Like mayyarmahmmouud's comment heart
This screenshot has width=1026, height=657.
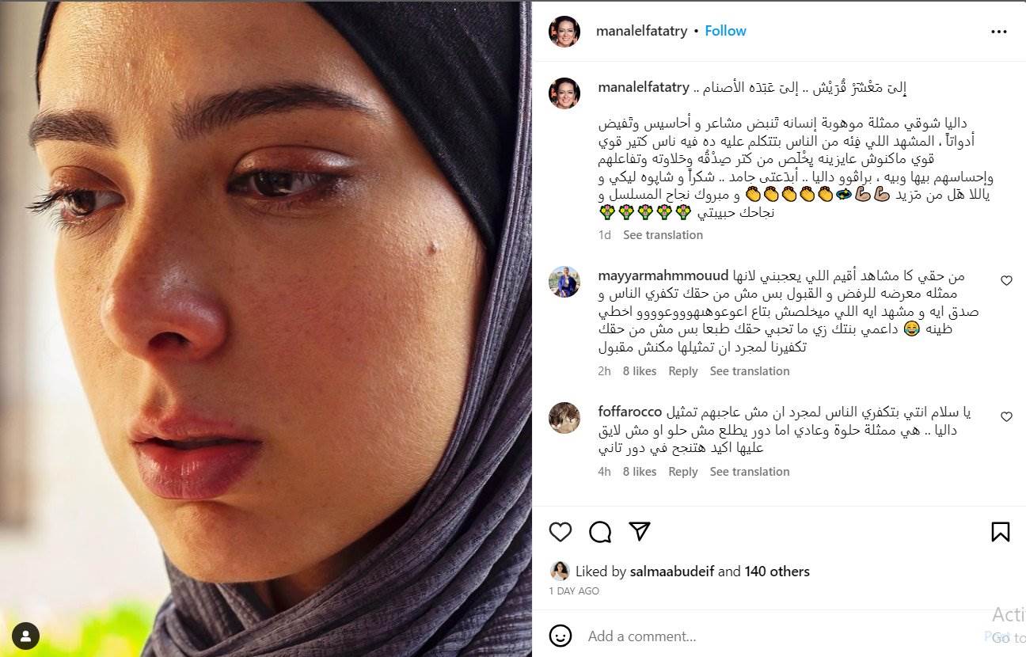coord(1006,280)
